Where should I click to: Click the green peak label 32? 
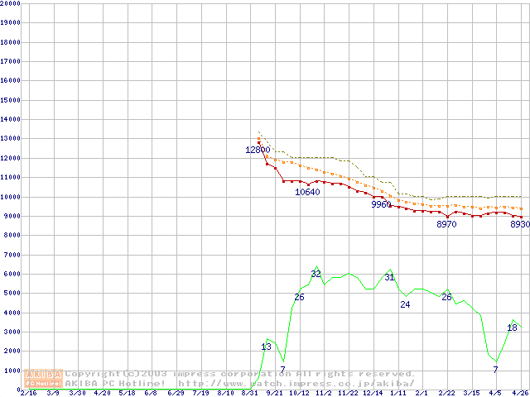pyautogui.click(x=316, y=274)
